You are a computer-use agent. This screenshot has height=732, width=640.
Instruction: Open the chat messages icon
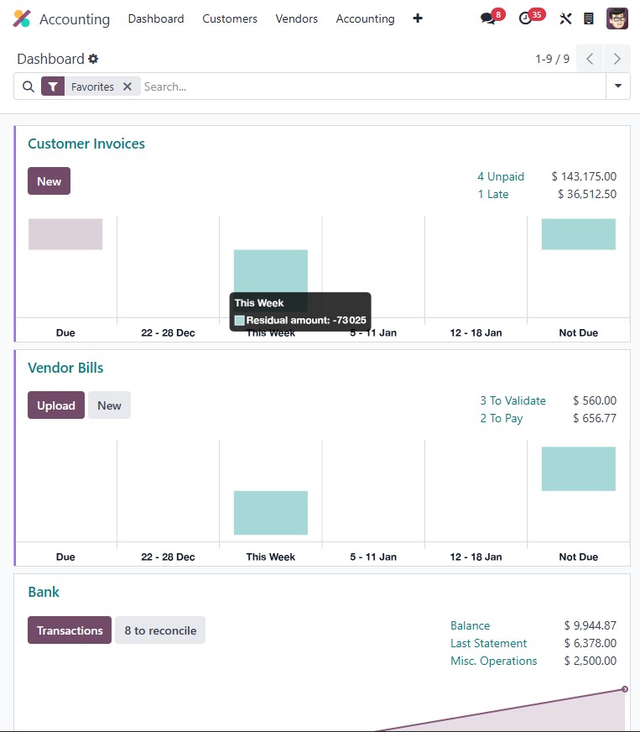487,18
